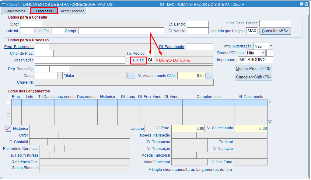Tick the fourth row checkbox in lotes grid

coord(8,121)
